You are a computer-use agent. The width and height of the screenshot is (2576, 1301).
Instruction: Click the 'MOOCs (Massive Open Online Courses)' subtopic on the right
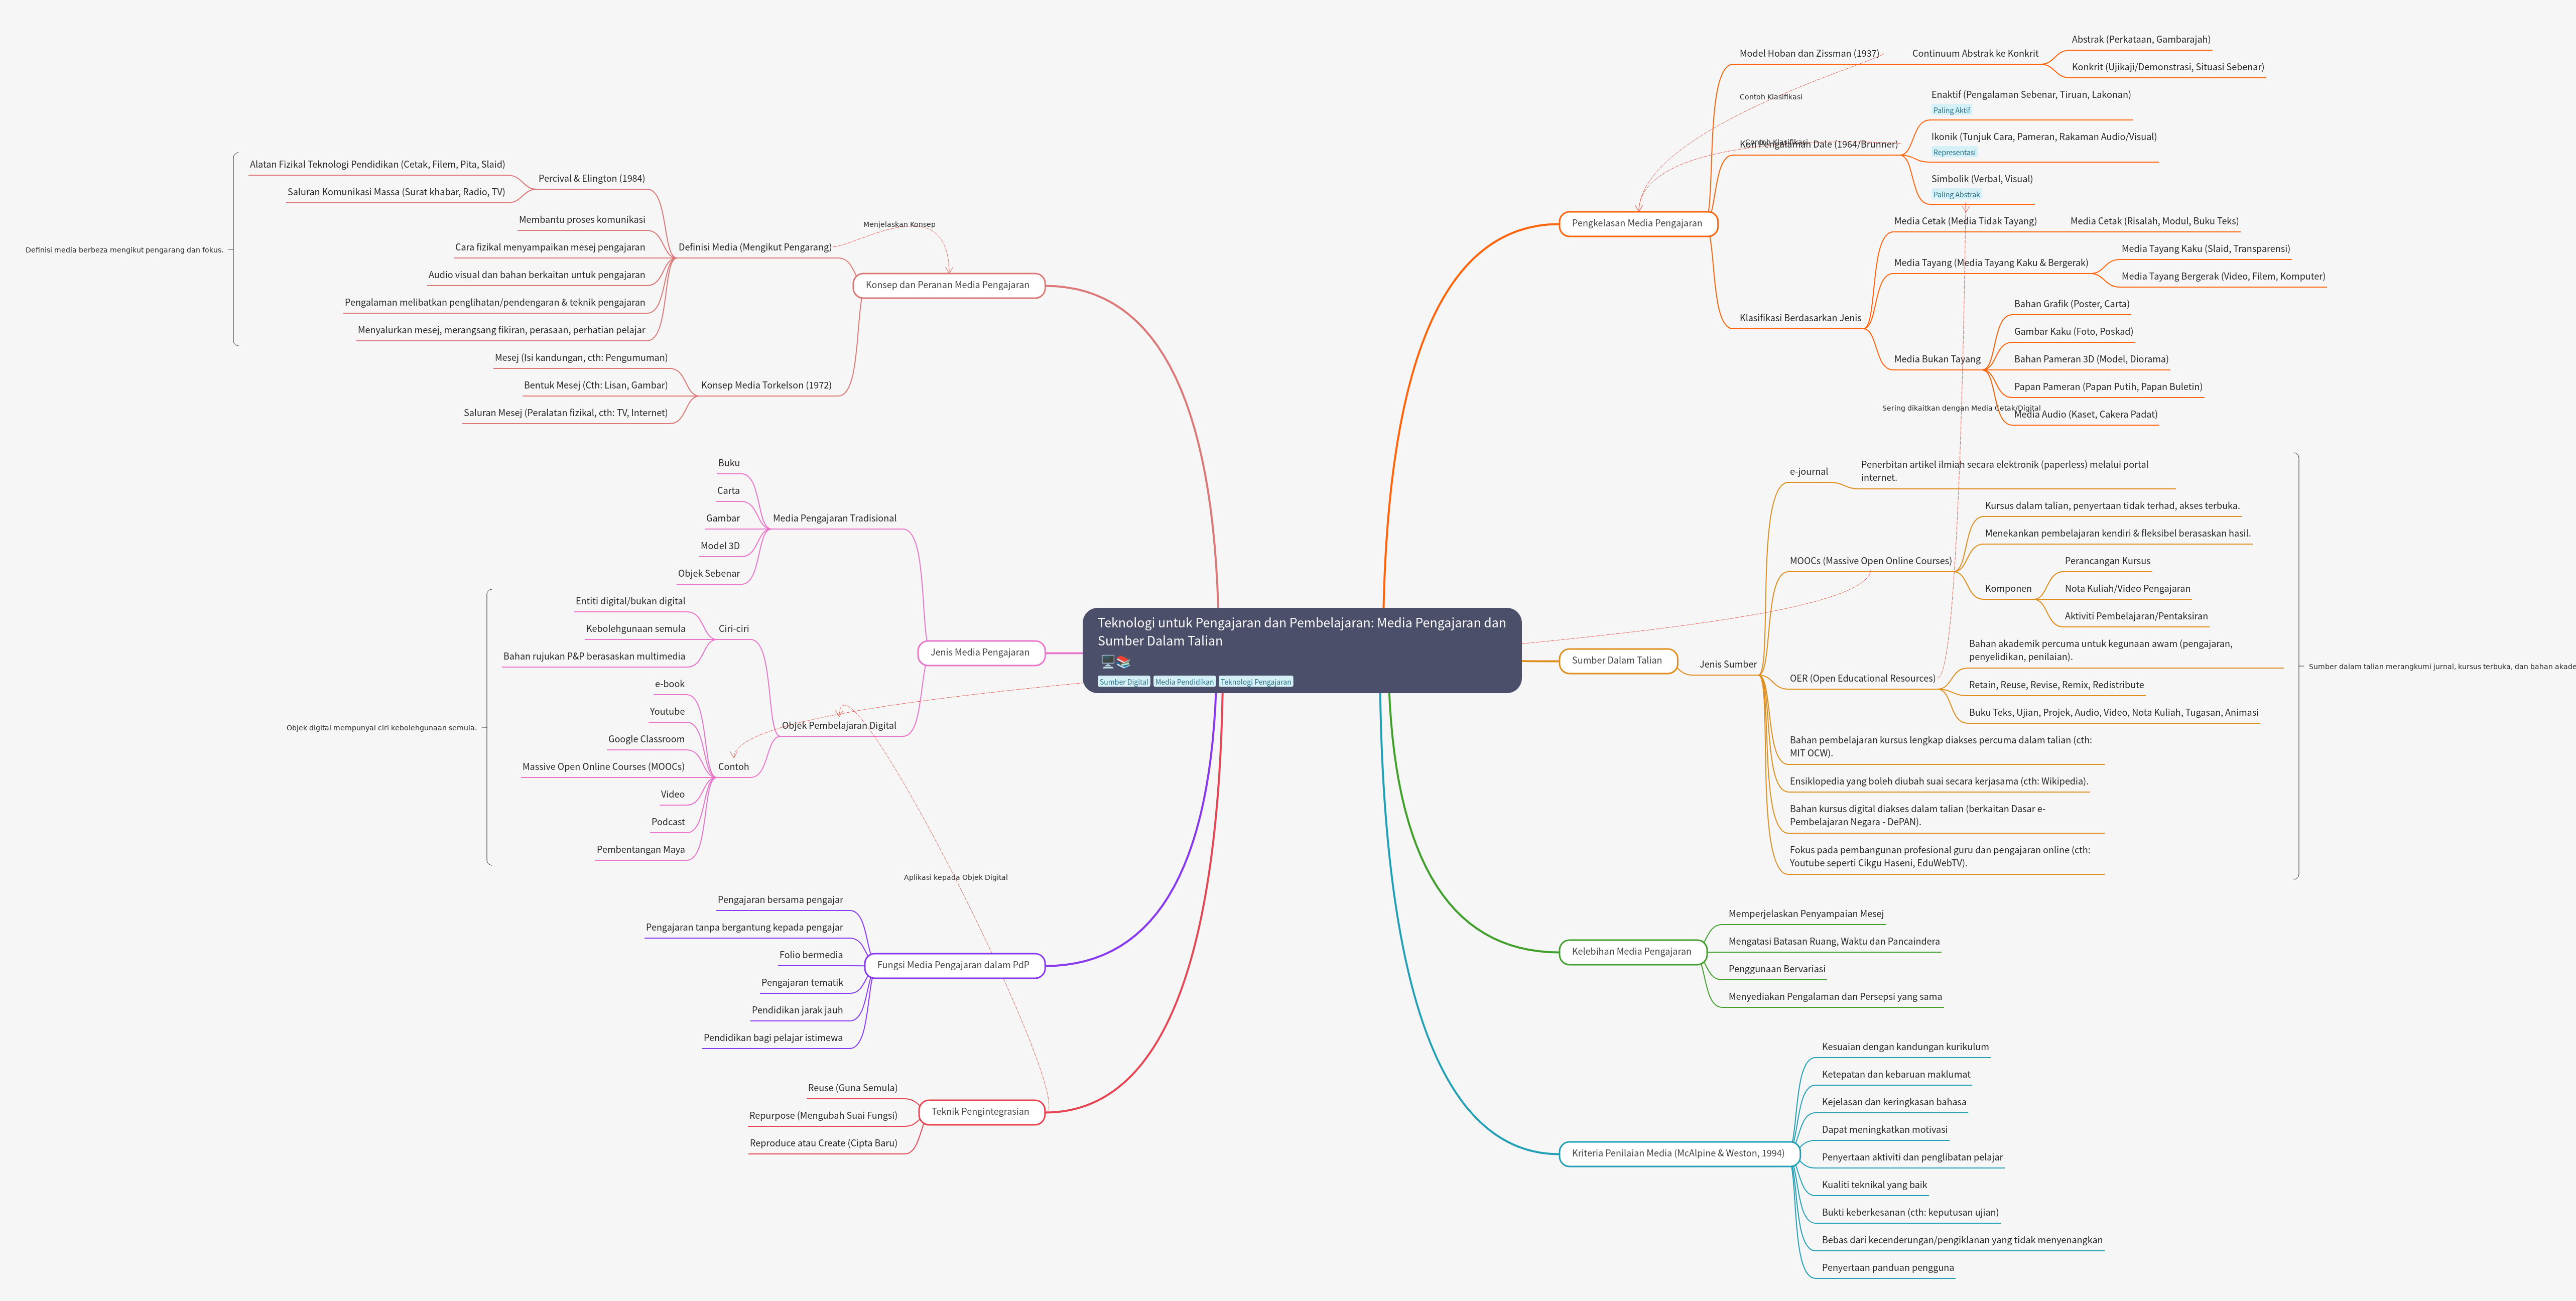click(x=1870, y=561)
